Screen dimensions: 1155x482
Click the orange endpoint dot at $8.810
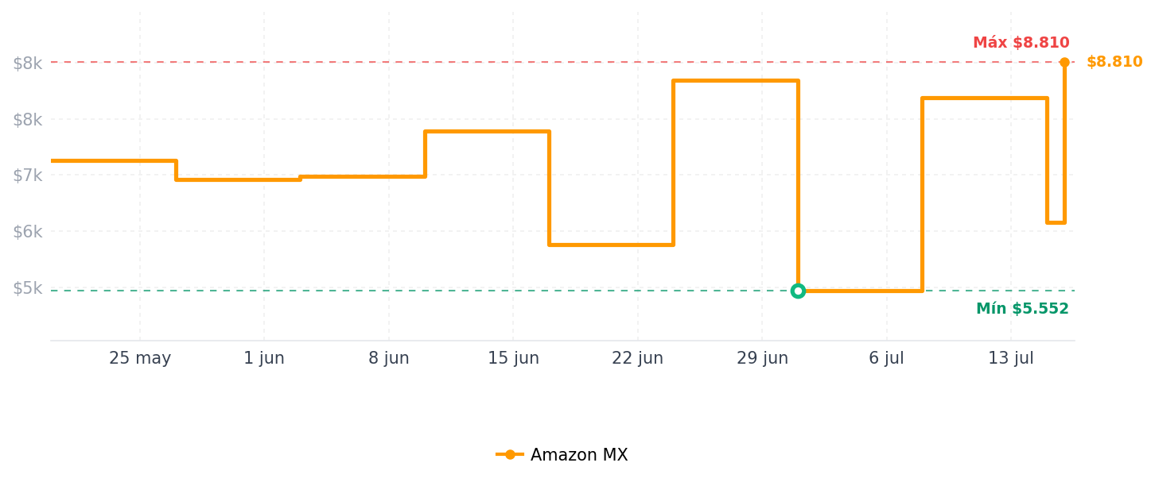point(1064,62)
